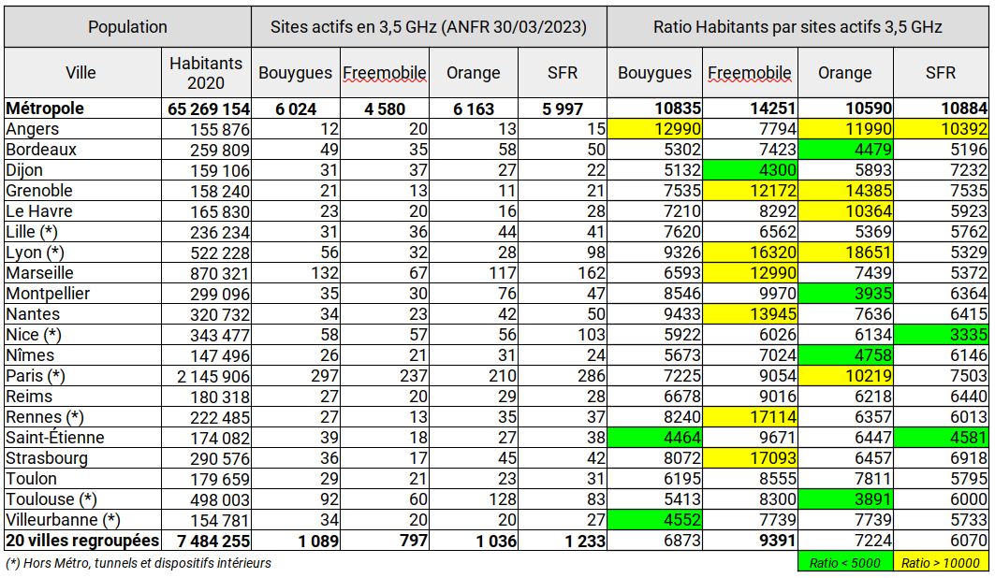Click the '20 villes regroupées' row label

(x=83, y=541)
